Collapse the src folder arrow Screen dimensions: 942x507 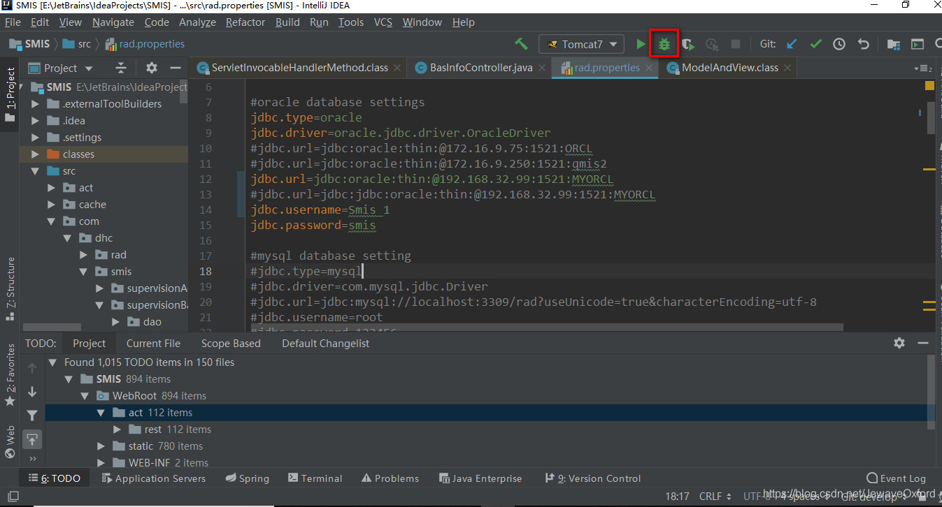click(x=34, y=171)
